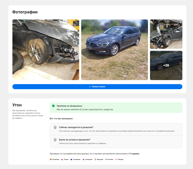Click the Slovakia flag icon
The height and width of the screenshot is (169, 193).
tap(83, 159)
